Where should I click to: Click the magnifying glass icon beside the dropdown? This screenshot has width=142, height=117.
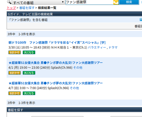click(9, 2)
